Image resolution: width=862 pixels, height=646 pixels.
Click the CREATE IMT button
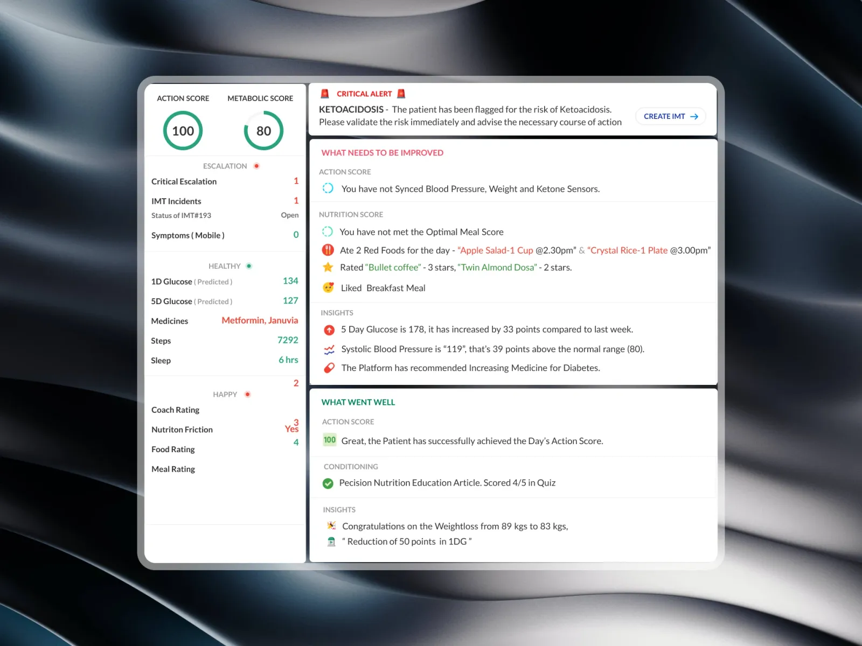tap(670, 116)
